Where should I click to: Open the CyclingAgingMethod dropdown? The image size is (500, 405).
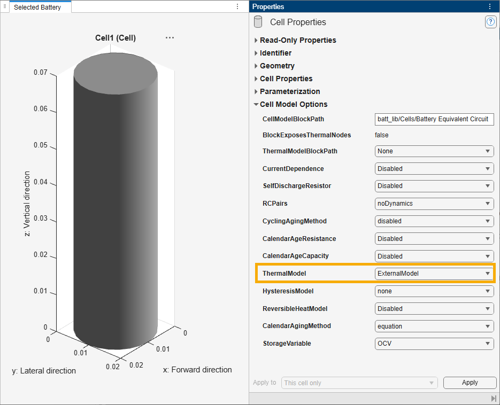click(x=434, y=221)
